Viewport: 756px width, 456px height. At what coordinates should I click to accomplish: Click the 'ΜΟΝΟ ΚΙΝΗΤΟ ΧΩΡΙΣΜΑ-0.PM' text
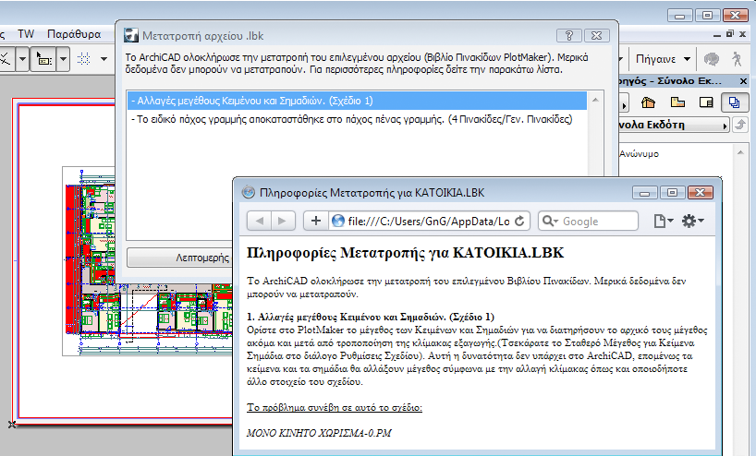click(x=319, y=433)
